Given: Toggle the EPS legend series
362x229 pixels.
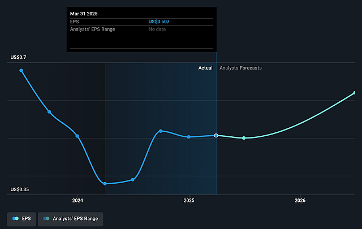Looking at the screenshot, I should click(x=21, y=219).
